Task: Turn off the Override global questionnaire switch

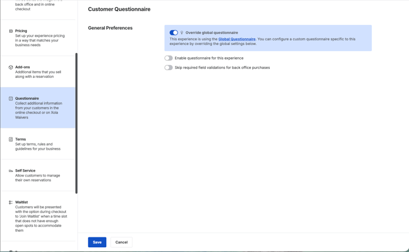Action: [x=173, y=33]
